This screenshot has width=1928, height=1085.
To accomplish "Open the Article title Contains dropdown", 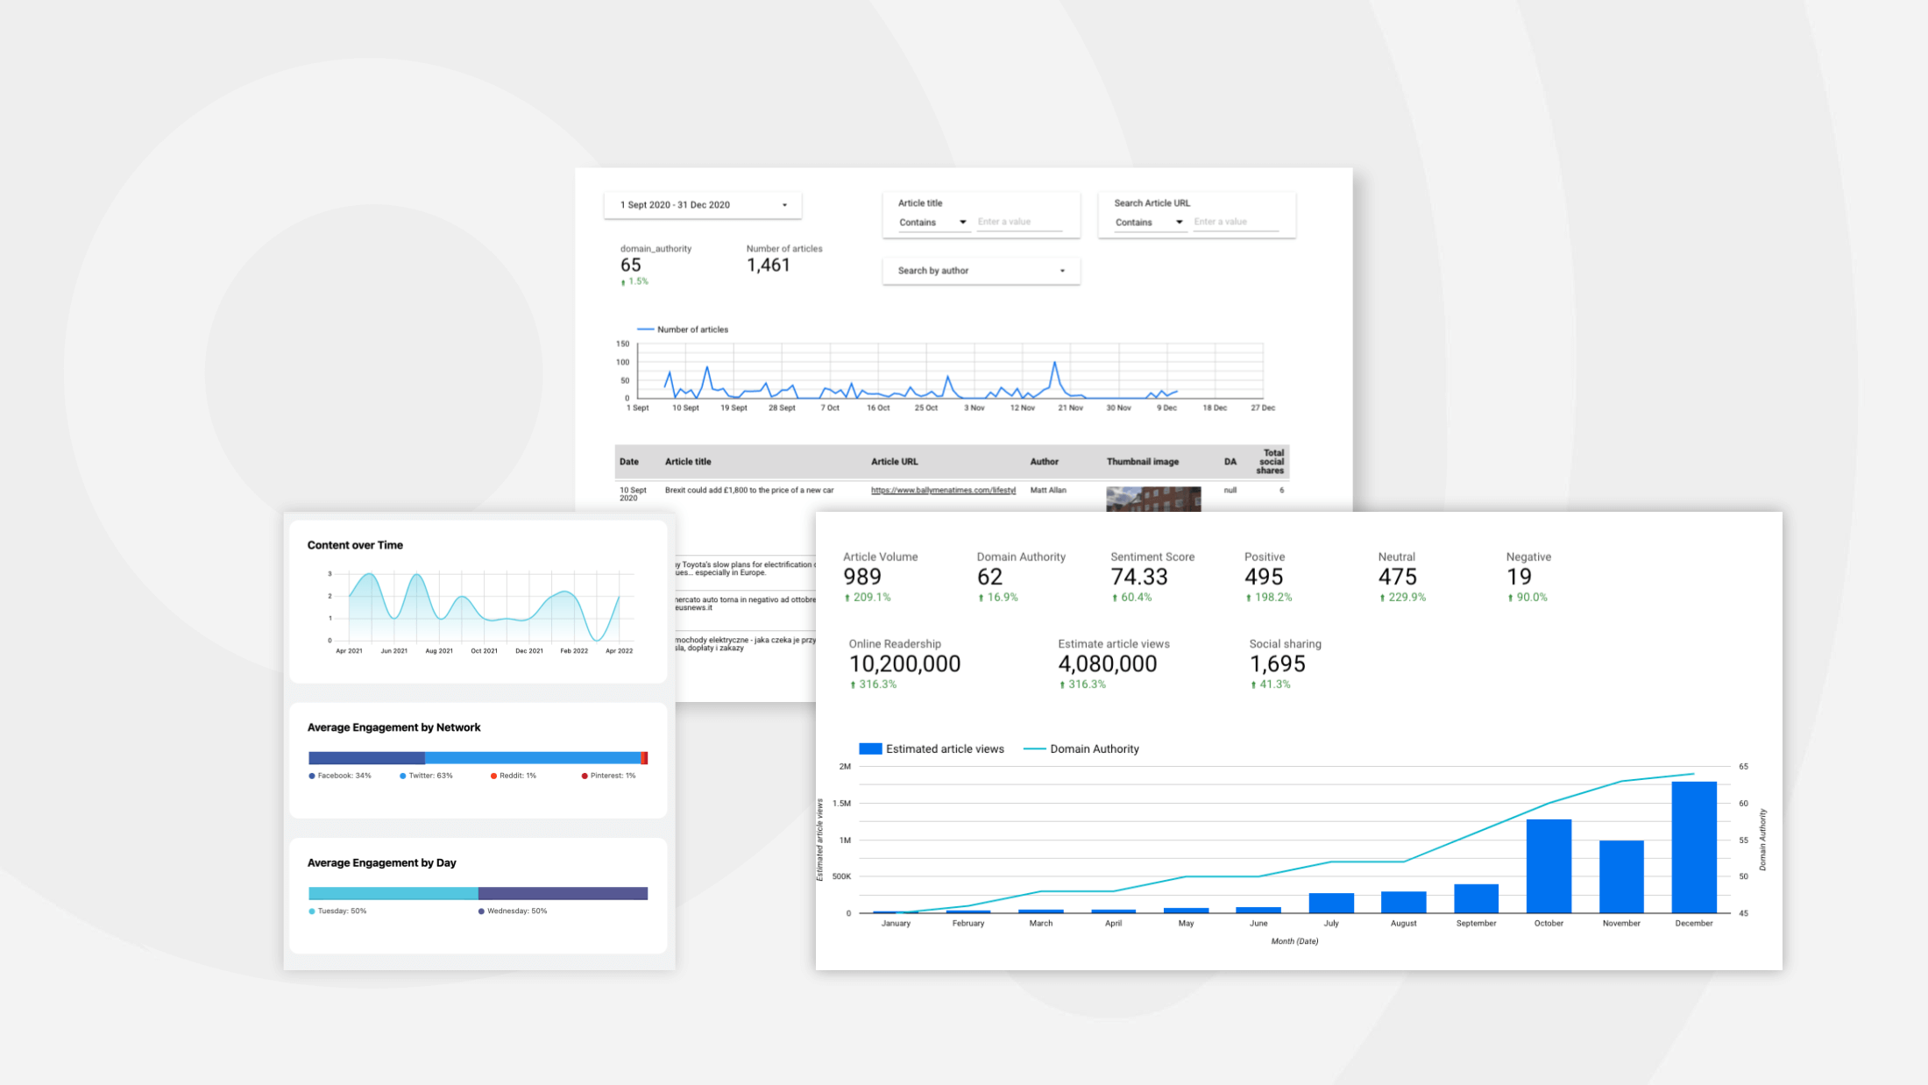I will pos(932,223).
